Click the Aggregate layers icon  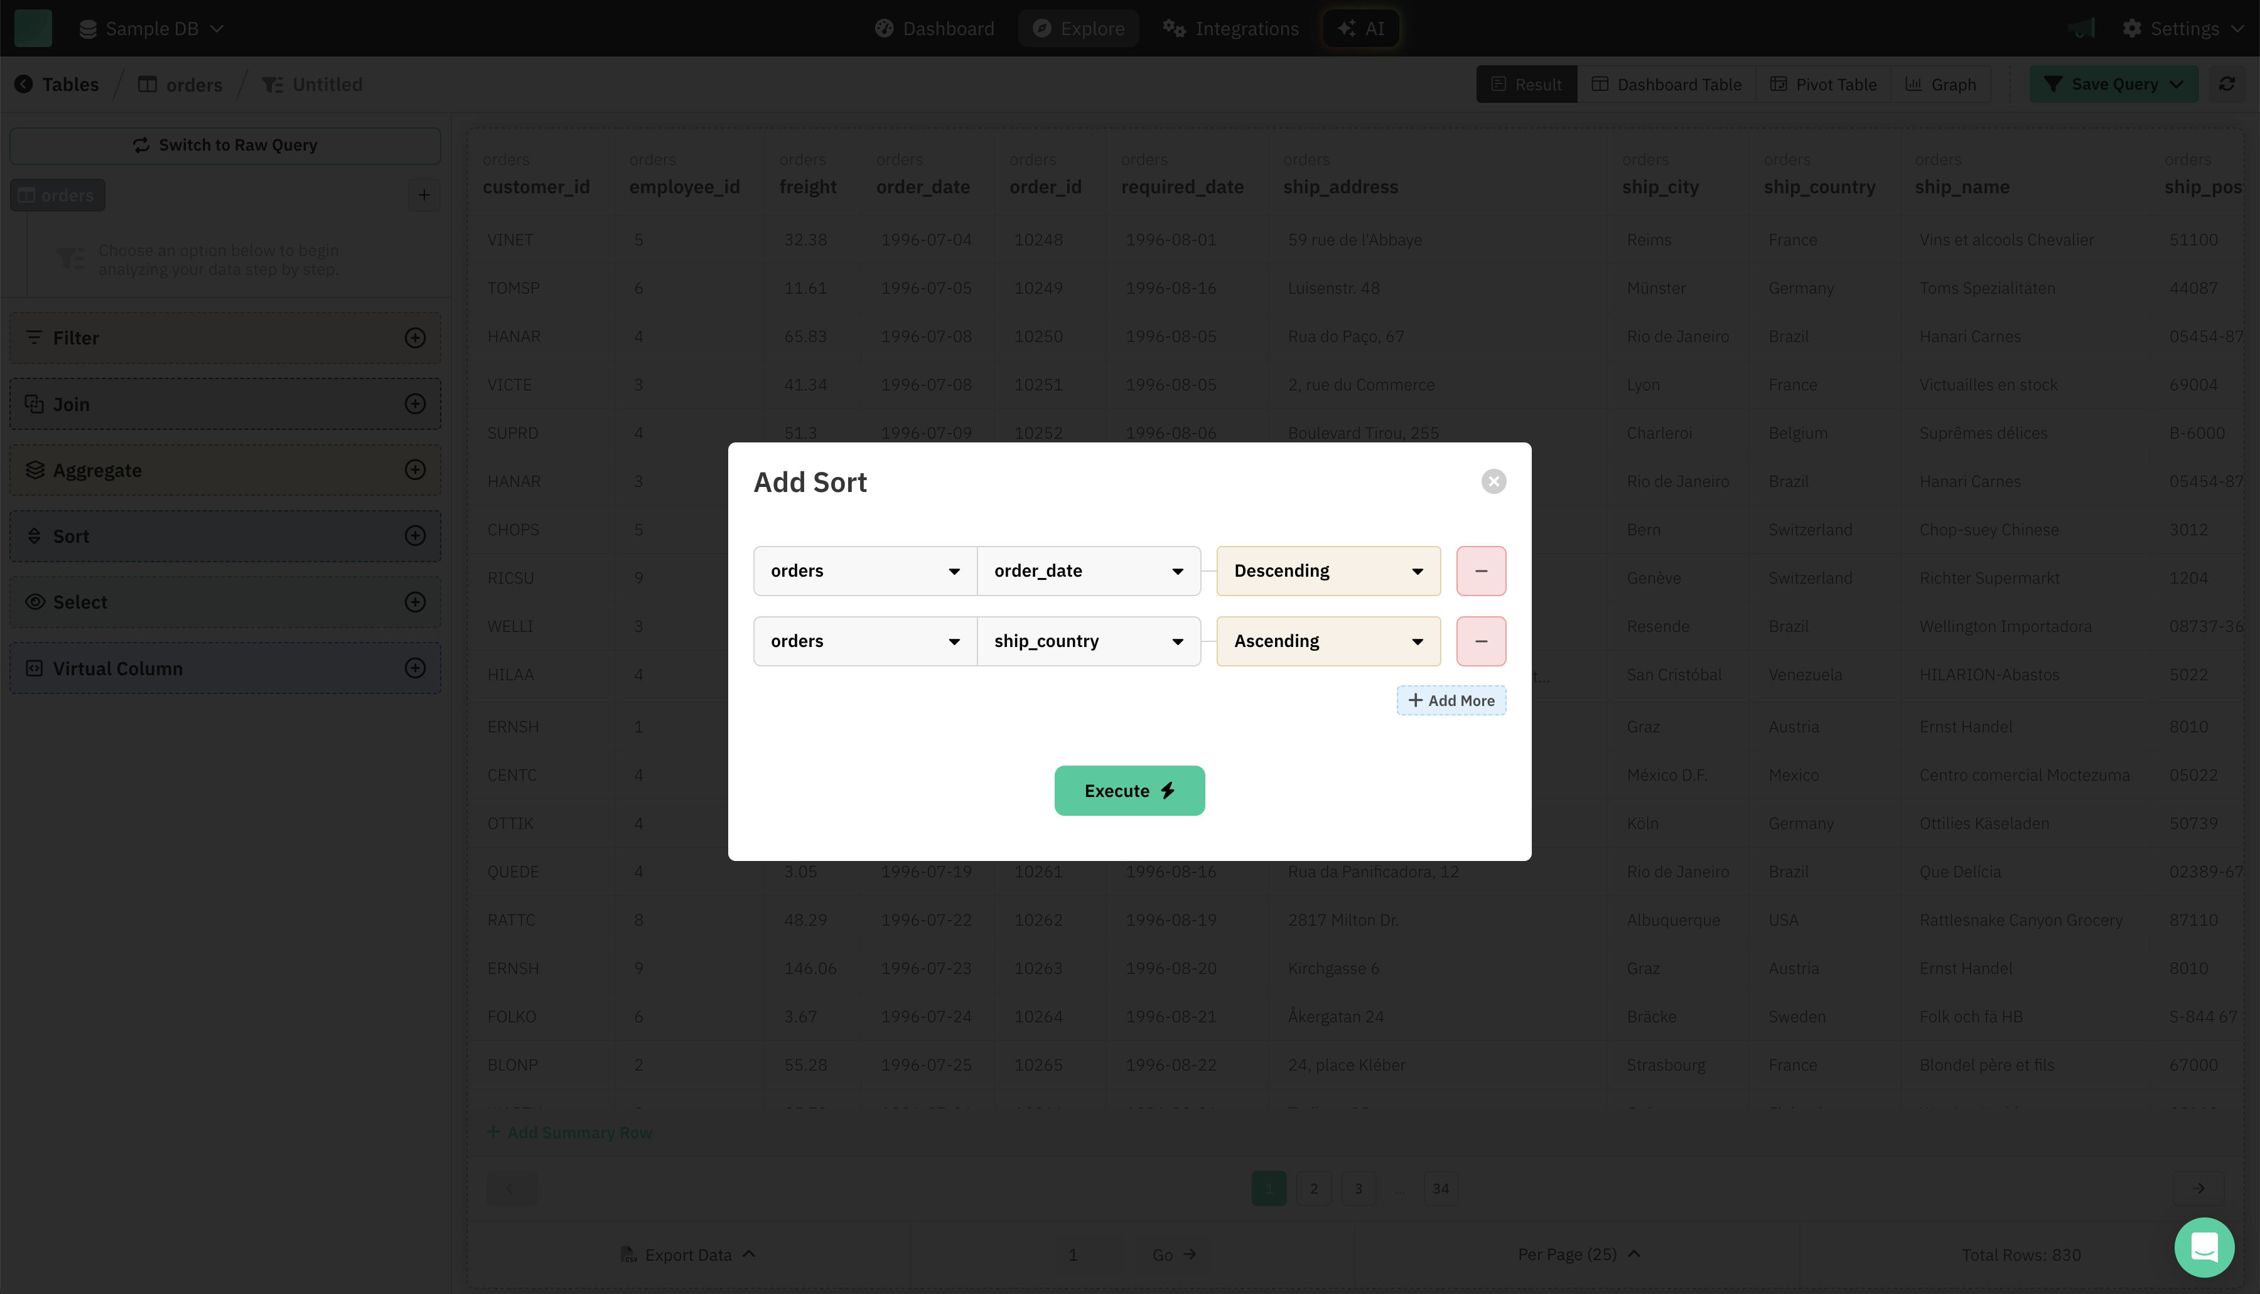(35, 470)
